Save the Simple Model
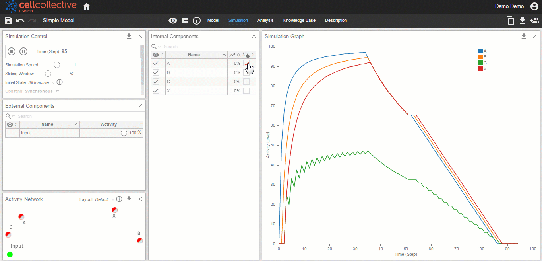The width and height of the screenshot is (542, 261). [8, 21]
